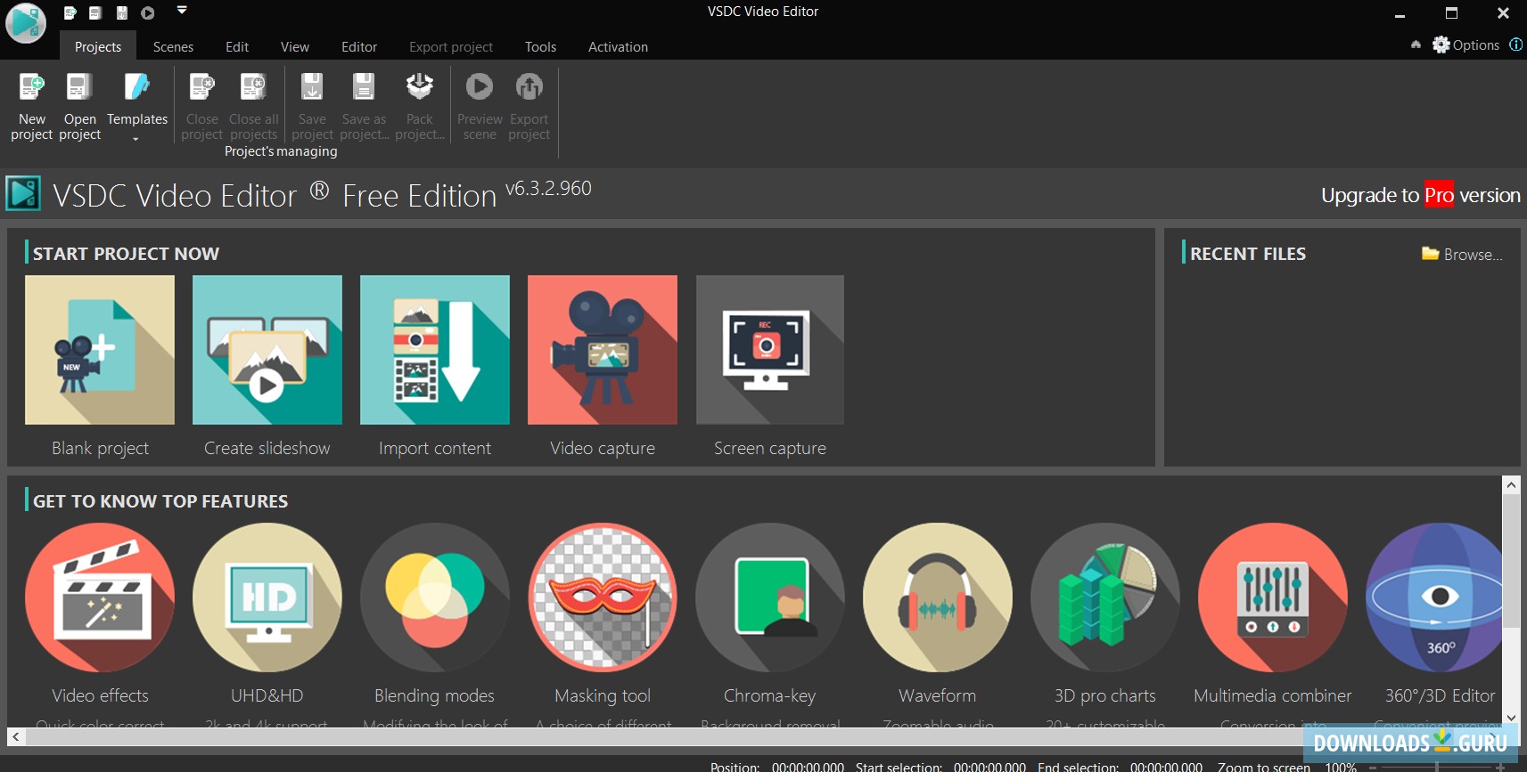The image size is (1527, 772).
Task: Click the quick access save icon
Action: tap(122, 12)
